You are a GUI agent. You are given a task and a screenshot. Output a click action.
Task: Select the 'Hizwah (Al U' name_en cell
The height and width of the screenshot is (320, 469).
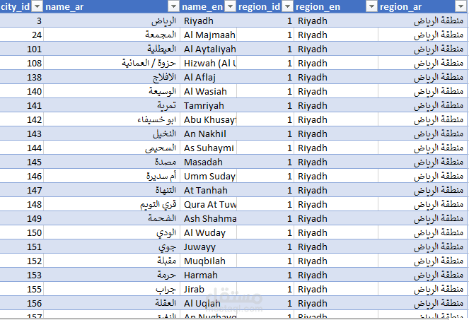coord(208,63)
